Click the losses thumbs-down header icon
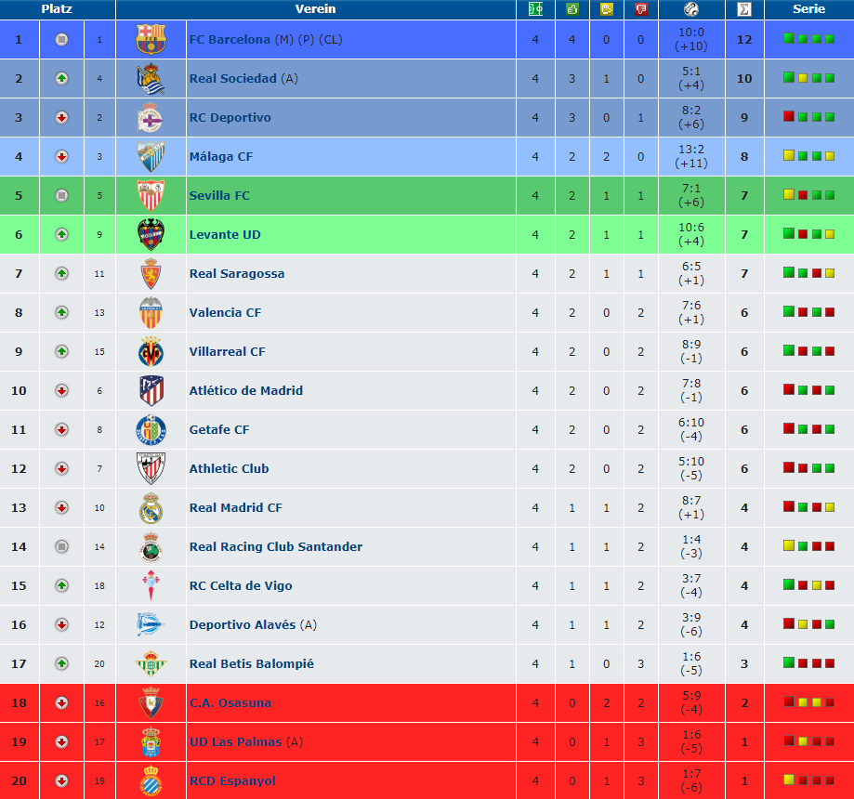 [641, 8]
